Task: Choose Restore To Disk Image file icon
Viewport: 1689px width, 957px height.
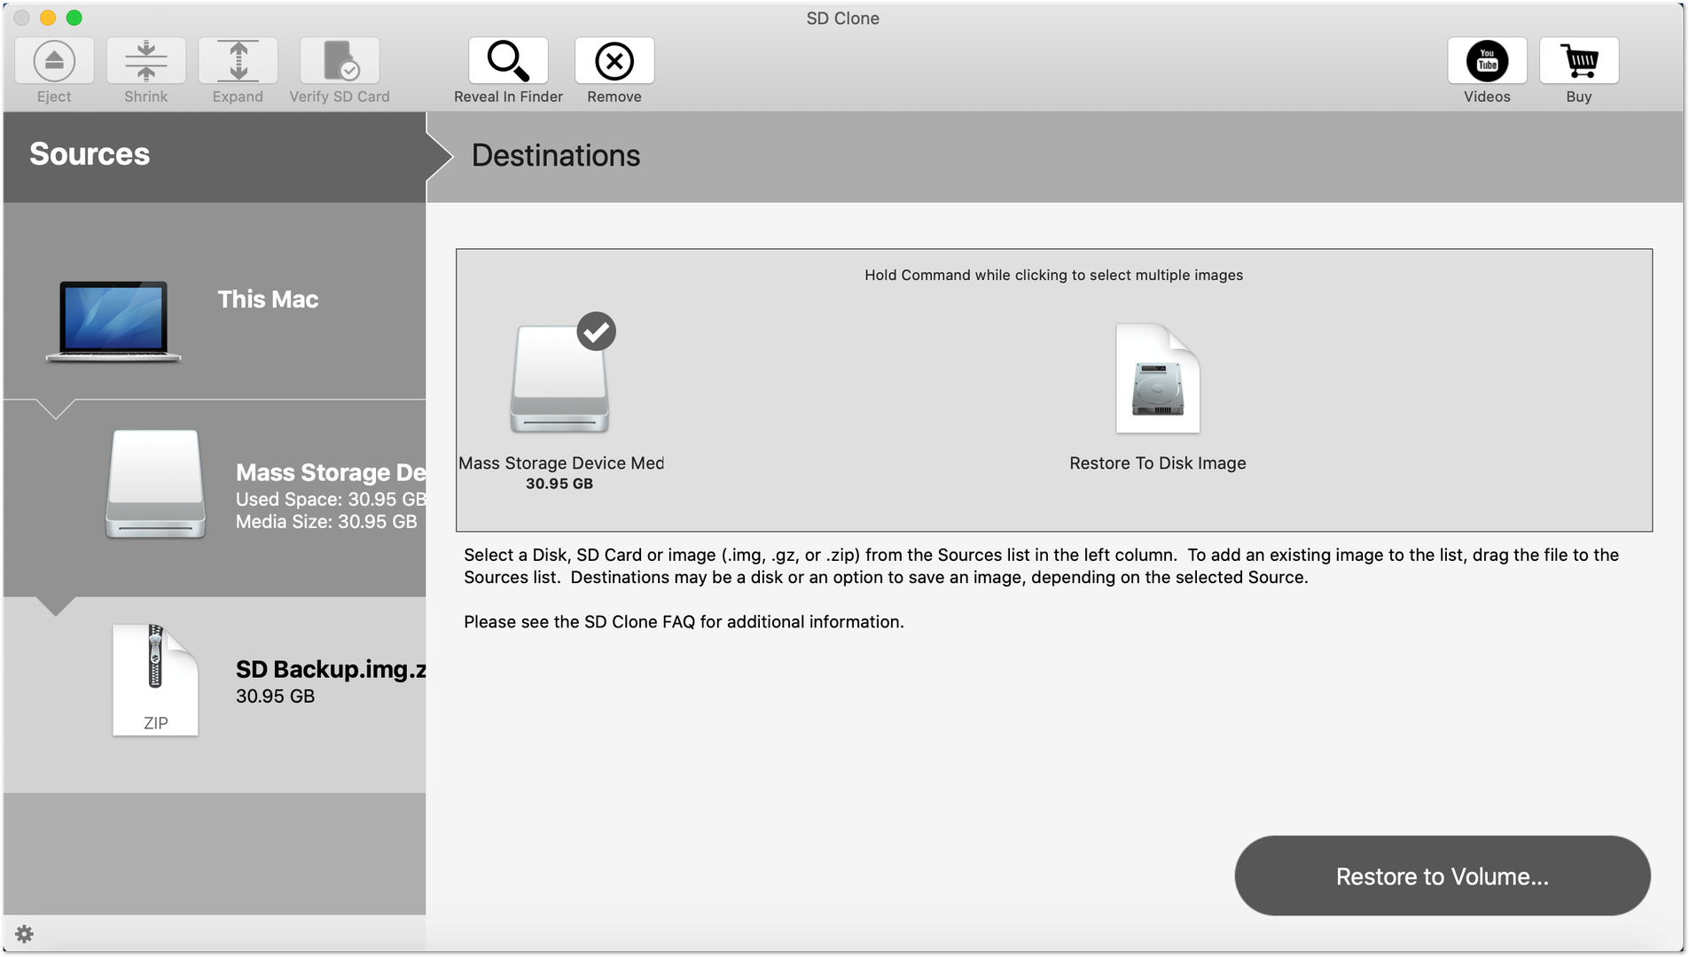Action: point(1158,378)
